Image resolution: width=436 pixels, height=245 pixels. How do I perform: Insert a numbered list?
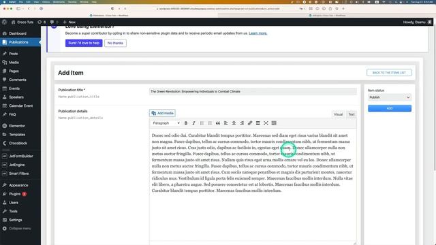pyautogui.click(x=210, y=123)
